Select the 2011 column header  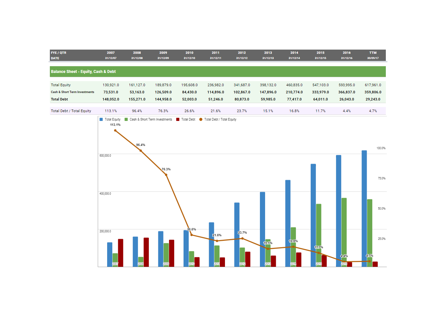216,53
